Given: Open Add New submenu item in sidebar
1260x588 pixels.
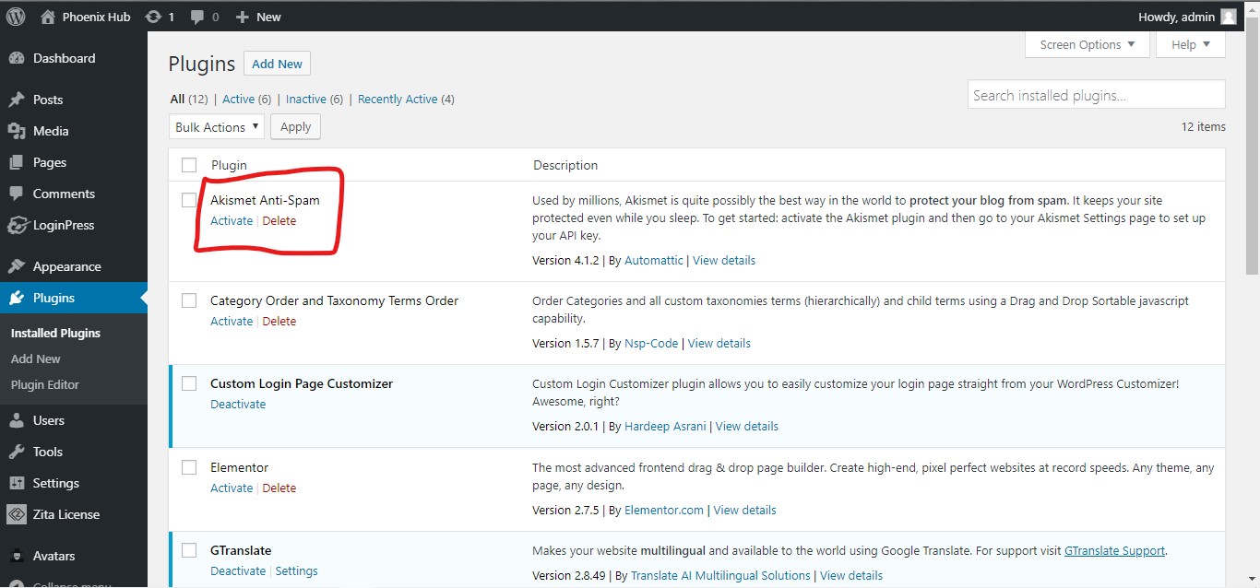Looking at the screenshot, I should coord(36,359).
